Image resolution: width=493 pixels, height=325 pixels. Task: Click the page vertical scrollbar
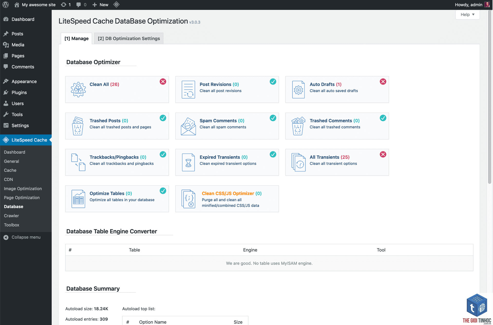click(x=489, y=98)
